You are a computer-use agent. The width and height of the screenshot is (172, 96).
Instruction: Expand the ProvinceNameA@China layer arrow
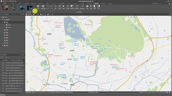tap(5, 73)
